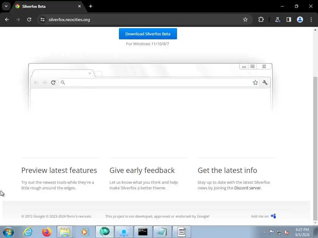Viewport: 318px width, 238px height.
Task: Click 'Give early feedback' heading
Action: point(142,170)
